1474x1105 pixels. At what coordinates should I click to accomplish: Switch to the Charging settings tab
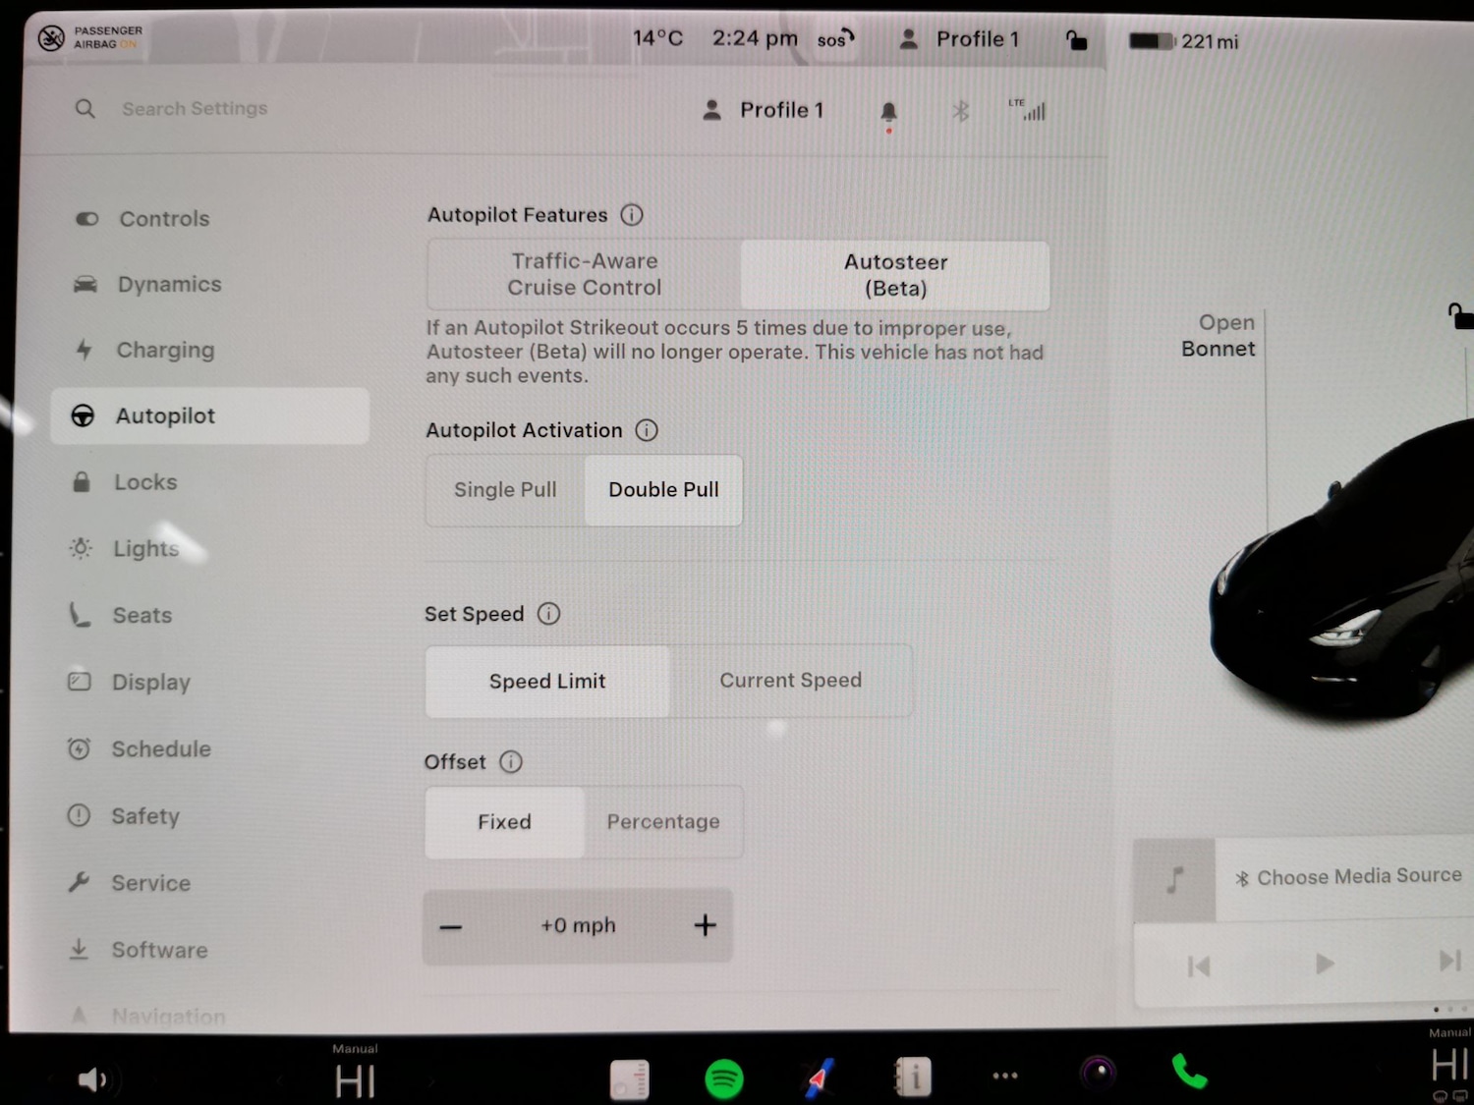click(165, 350)
